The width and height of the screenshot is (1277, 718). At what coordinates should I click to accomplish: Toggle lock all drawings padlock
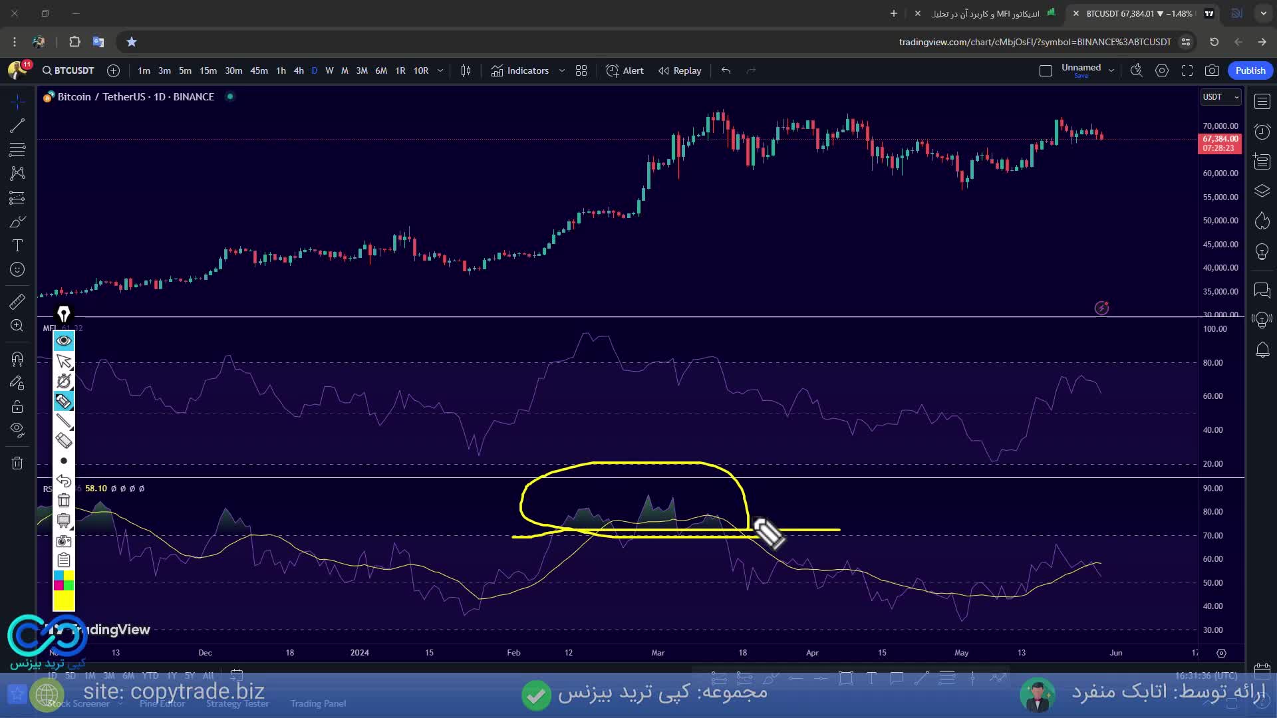click(x=17, y=406)
